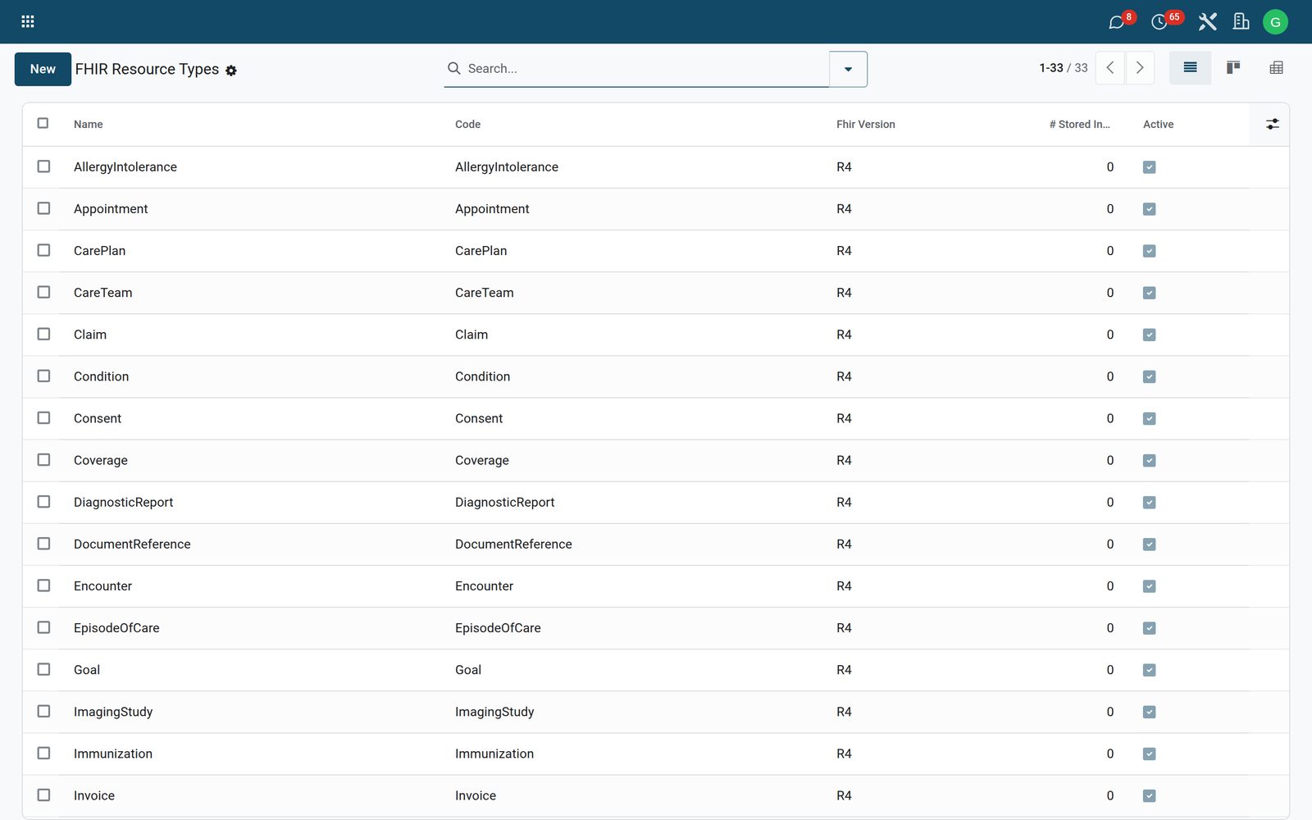
Task: Go to next page of records
Action: [1140, 68]
